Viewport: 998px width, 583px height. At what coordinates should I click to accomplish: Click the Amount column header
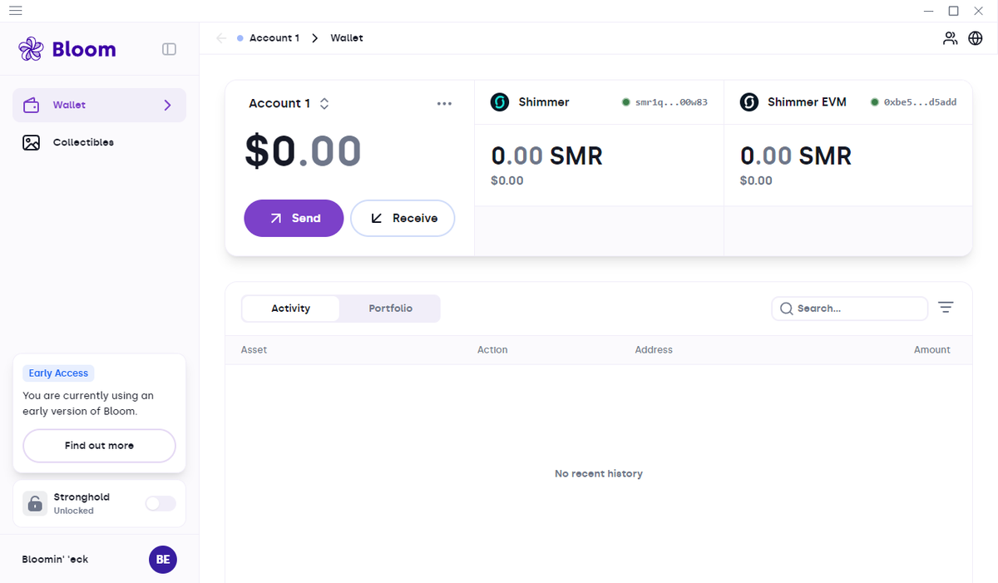[x=932, y=350]
